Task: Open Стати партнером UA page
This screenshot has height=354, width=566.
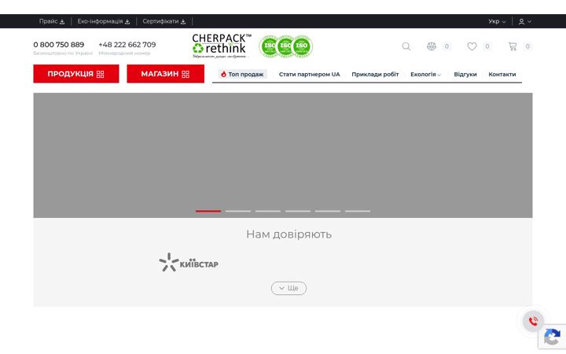Action: pyautogui.click(x=310, y=75)
